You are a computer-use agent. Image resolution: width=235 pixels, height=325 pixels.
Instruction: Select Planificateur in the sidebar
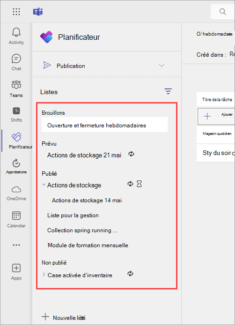[x=16, y=140]
